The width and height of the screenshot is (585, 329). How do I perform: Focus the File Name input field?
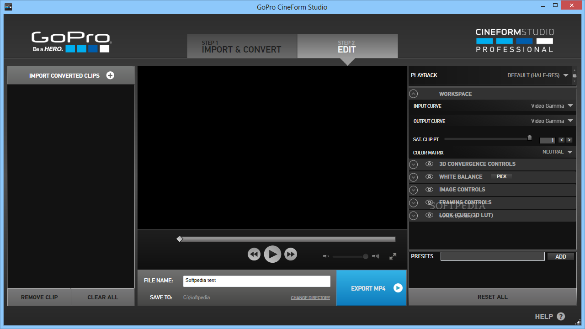click(x=257, y=281)
